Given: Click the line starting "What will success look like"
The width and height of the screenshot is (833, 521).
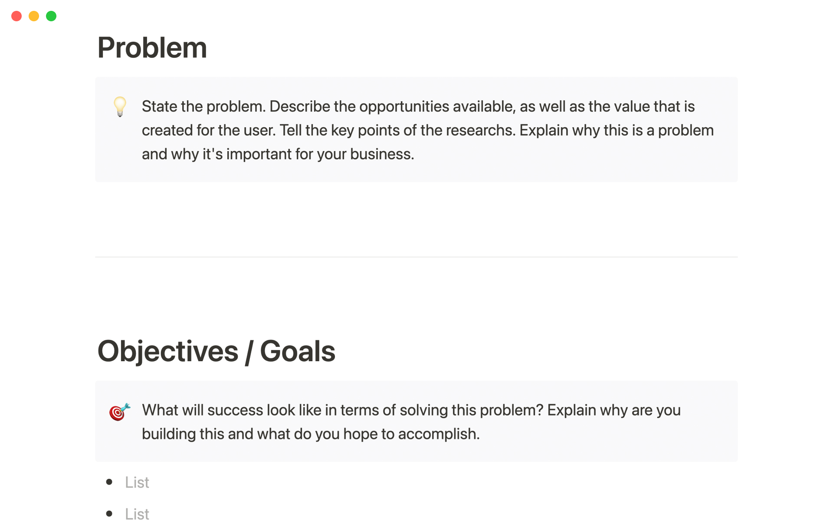Looking at the screenshot, I should (411, 410).
